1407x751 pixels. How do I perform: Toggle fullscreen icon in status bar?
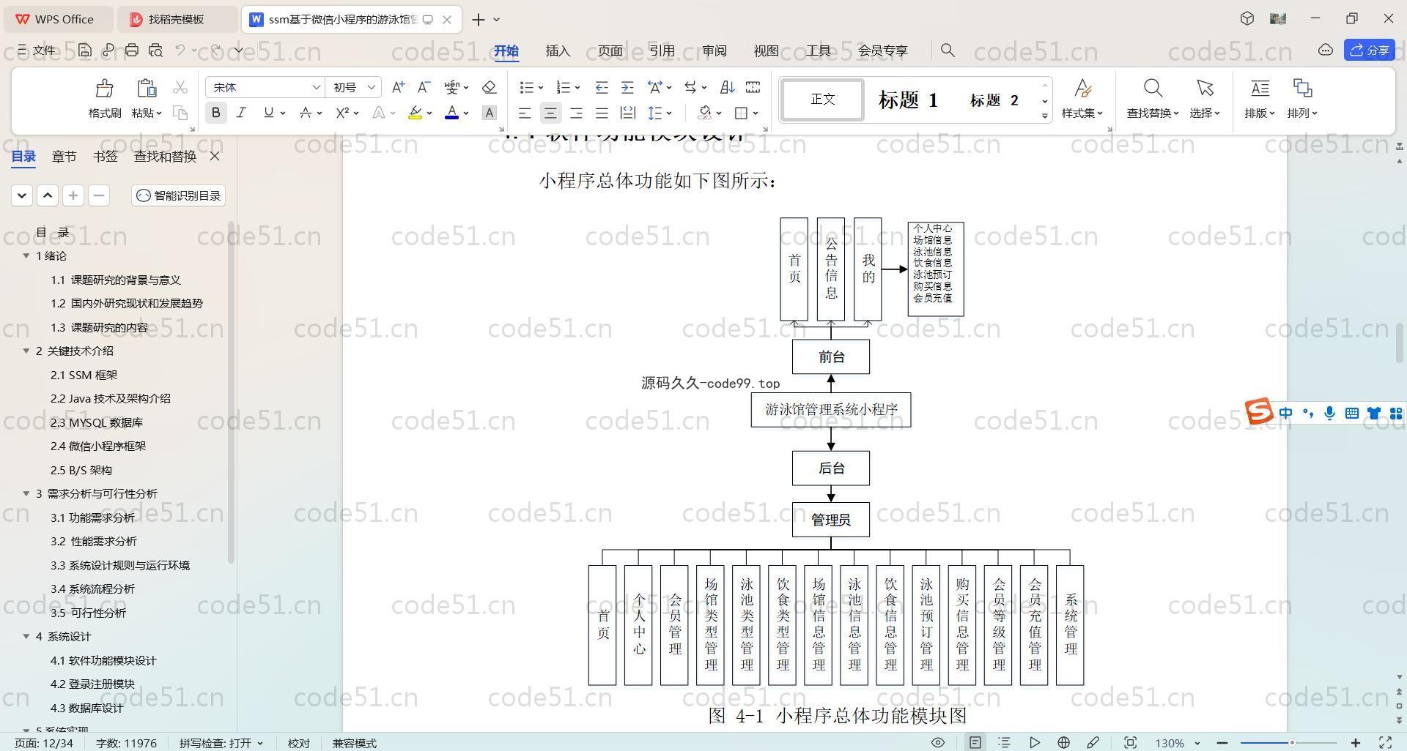(1385, 742)
